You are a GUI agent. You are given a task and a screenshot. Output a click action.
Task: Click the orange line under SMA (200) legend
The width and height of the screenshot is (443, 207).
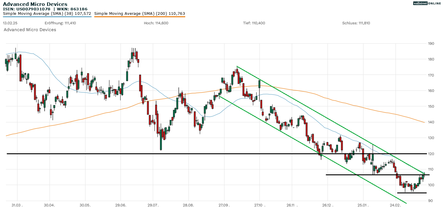139,17
